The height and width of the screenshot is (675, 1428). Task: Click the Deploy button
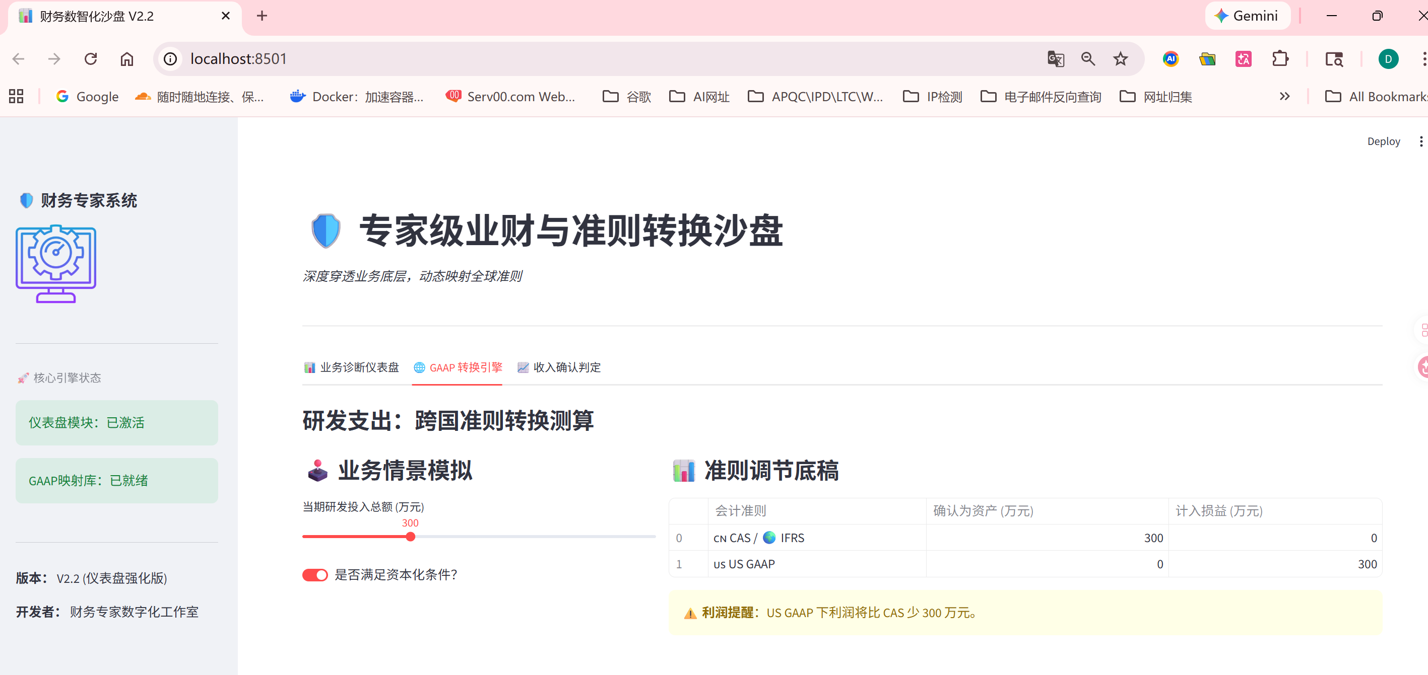pyautogui.click(x=1383, y=141)
